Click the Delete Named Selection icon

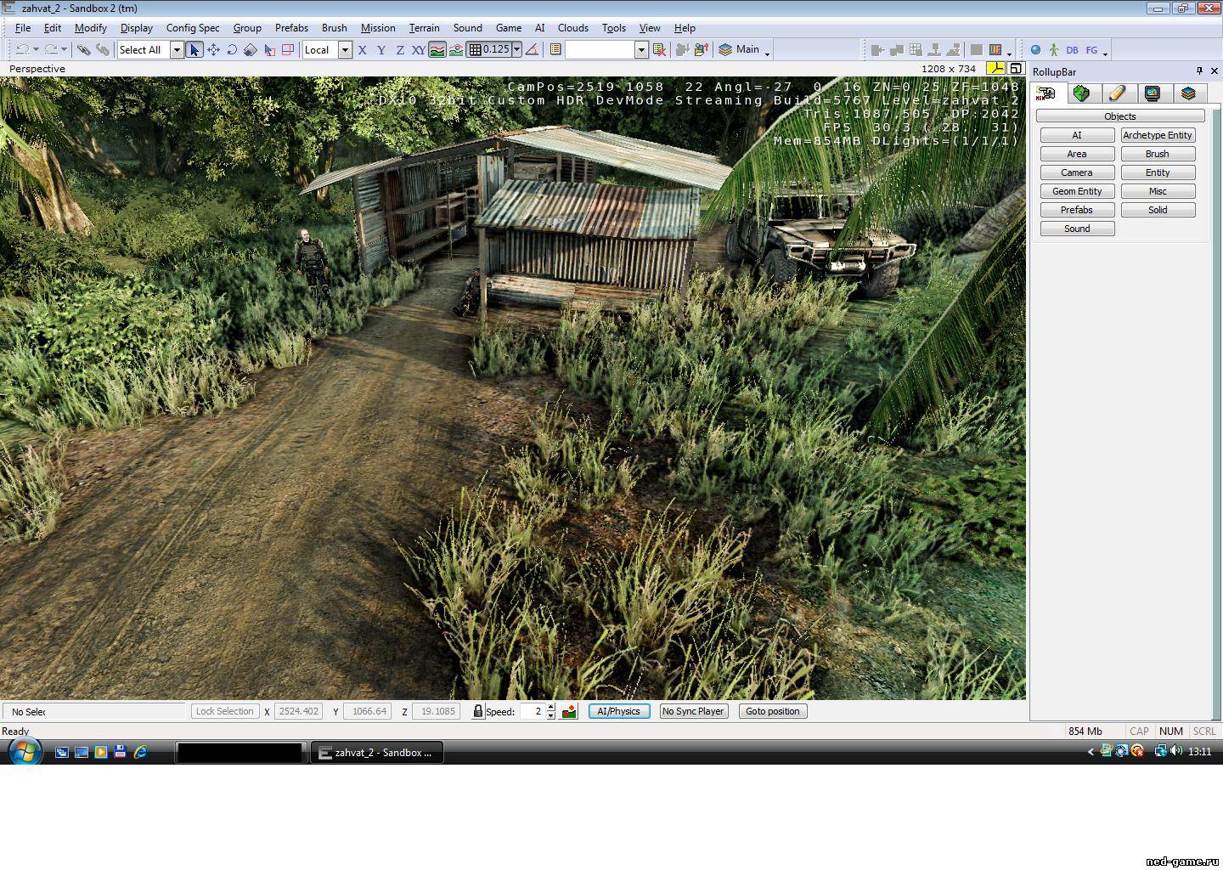pyautogui.click(x=658, y=50)
